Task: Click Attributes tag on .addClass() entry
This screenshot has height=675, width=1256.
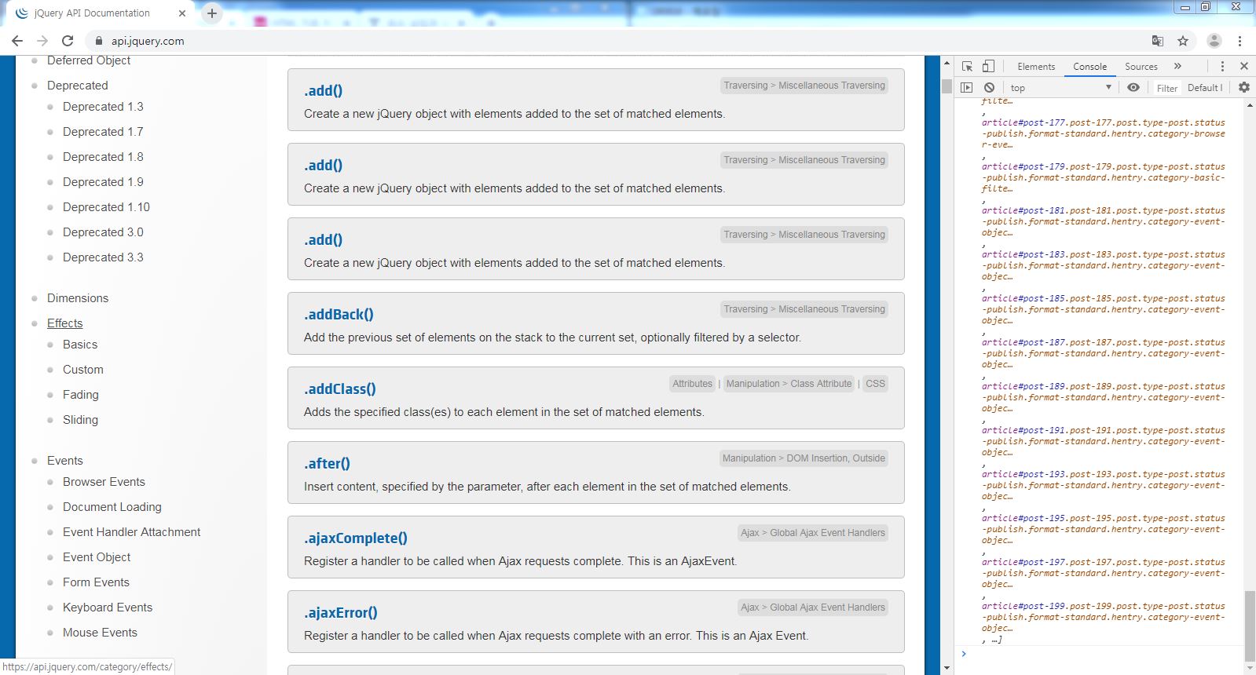Action: (x=692, y=384)
